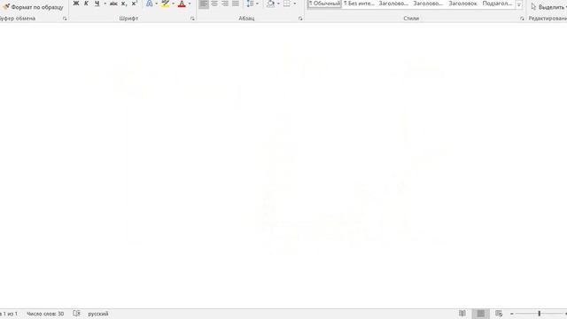Click the word count 'Число слов: 30'
The image size is (567, 319).
click(x=45, y=314)
